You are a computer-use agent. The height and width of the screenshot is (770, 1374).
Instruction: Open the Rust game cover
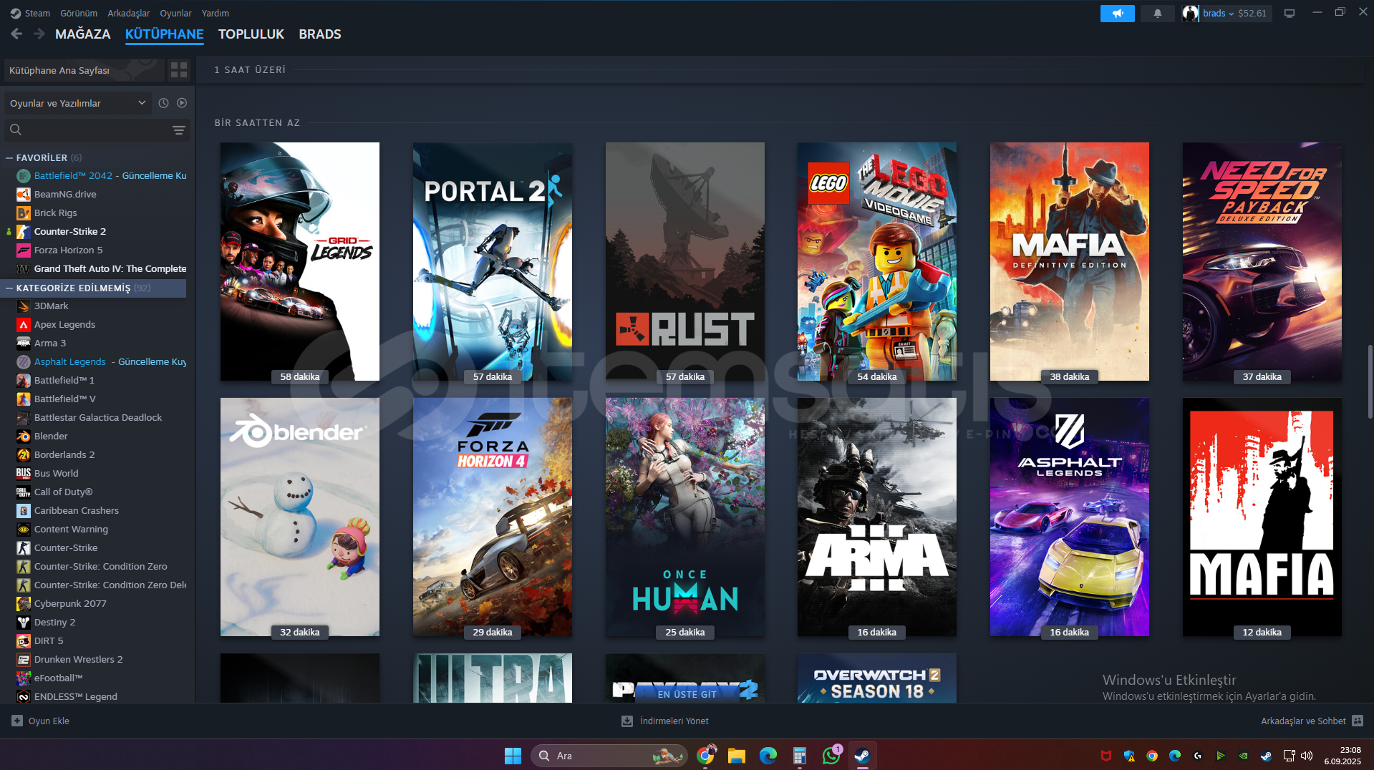(x=685, y=261)
